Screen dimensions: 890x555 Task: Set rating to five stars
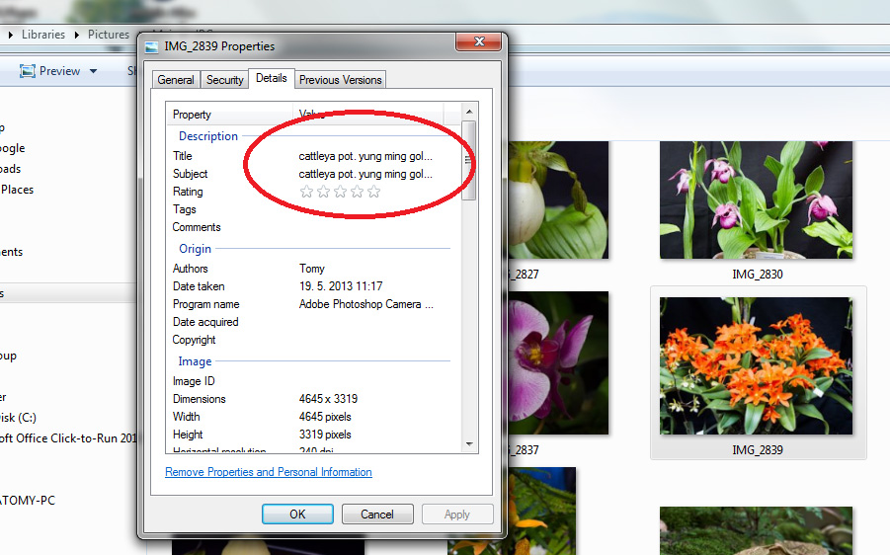pos(373,192)
